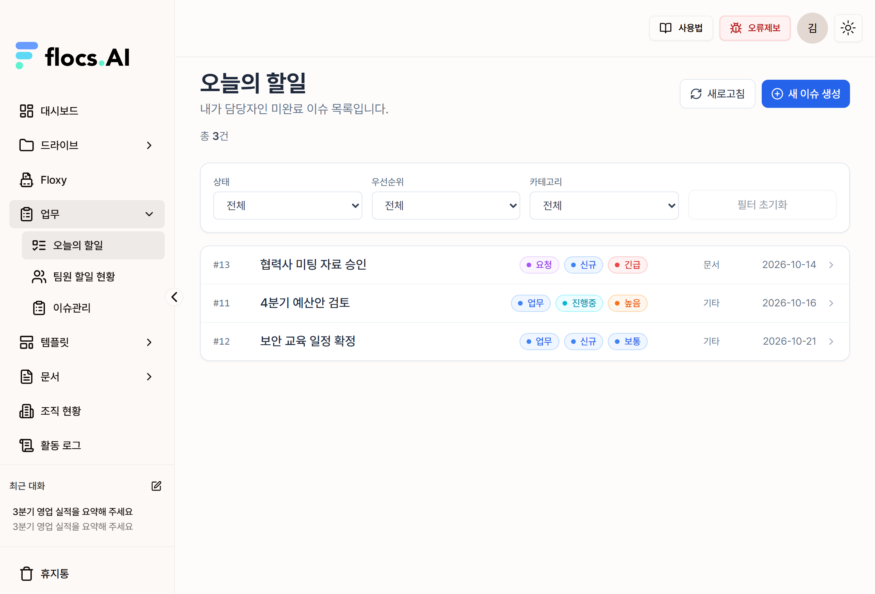Open the 팀원 할일 현황 people icon
Screen dimensions: 875x594
click(39, 277)
